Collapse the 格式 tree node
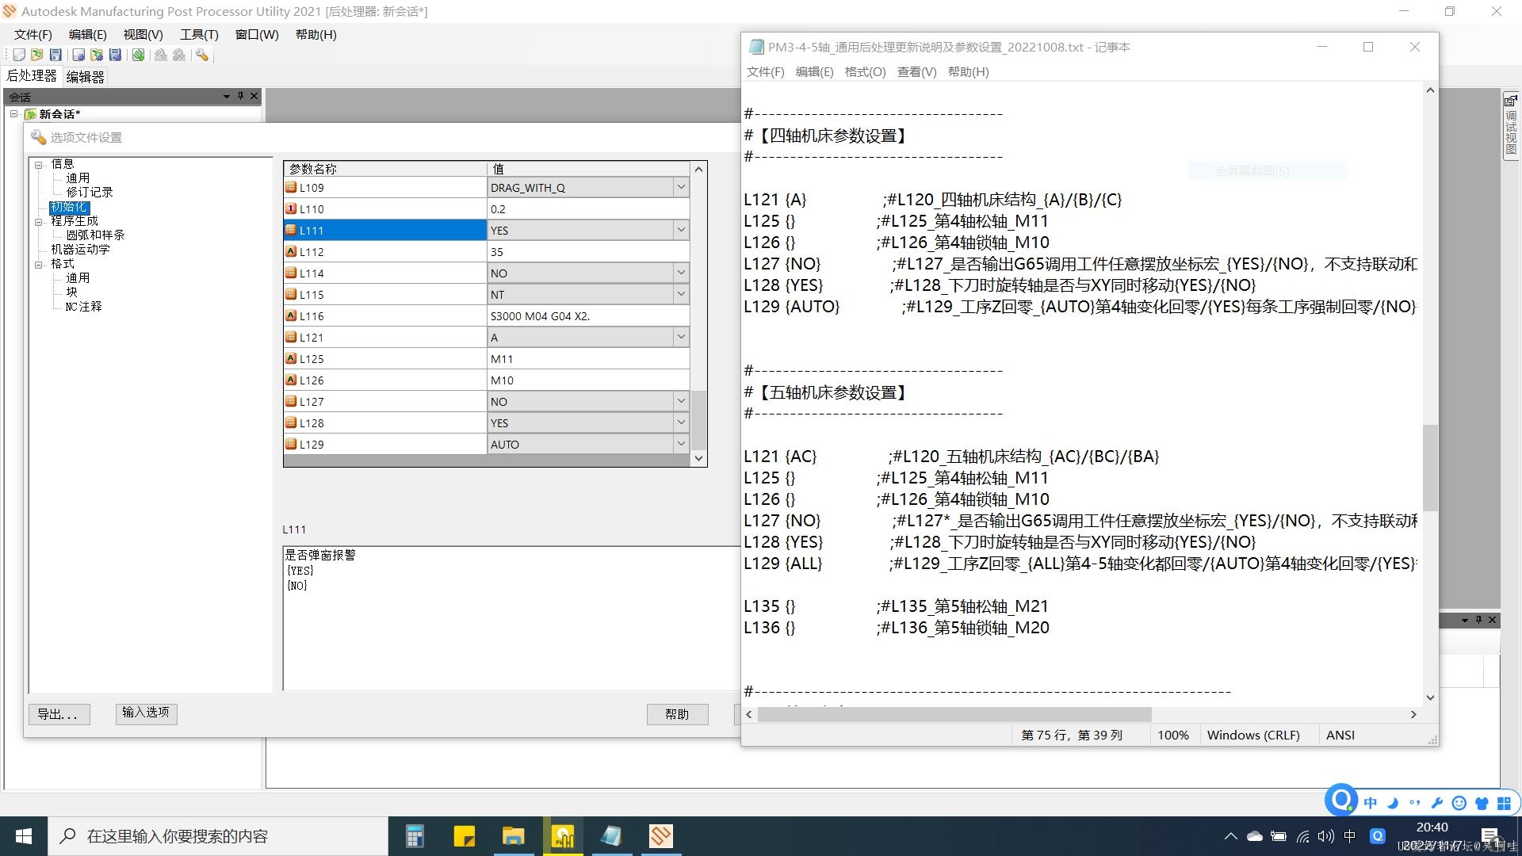This screenshot has height=856, width=1522. pyautogui.click(x=38, y=265)
